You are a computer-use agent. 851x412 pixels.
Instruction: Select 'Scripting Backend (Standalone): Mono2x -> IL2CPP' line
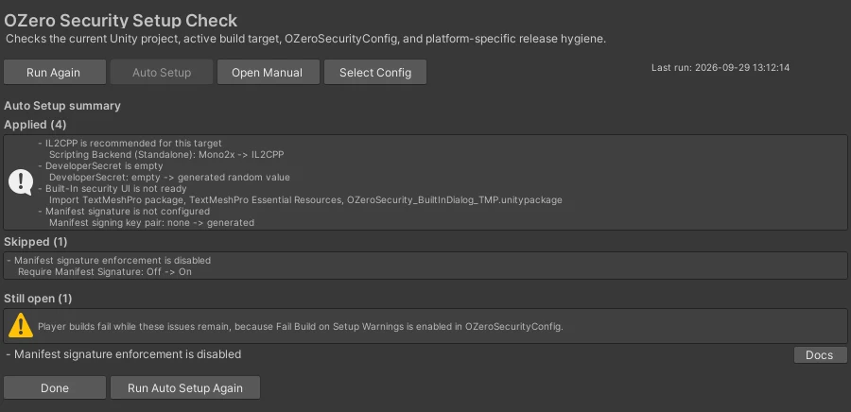166,155
